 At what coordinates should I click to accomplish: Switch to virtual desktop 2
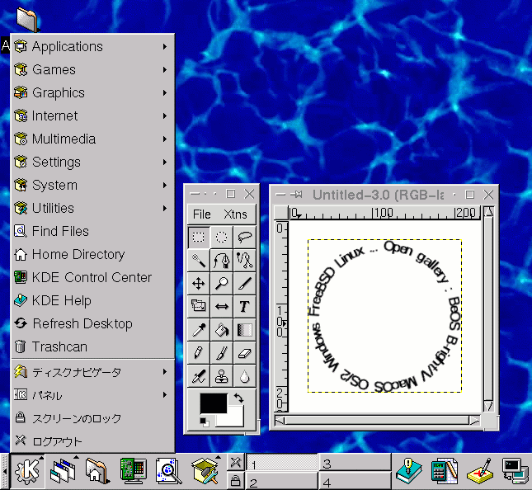tap(281, 481)
